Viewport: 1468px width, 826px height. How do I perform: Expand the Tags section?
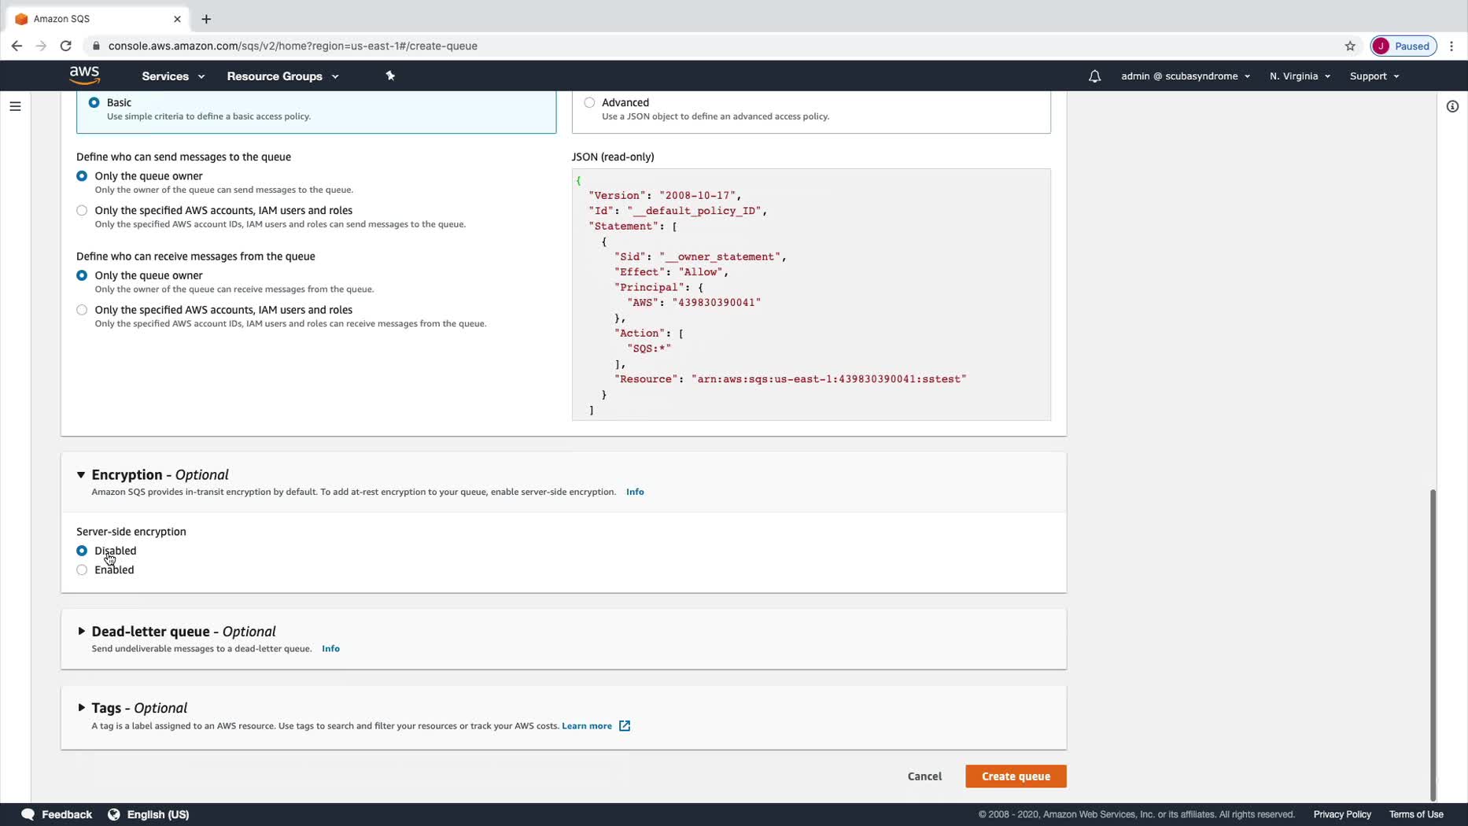coord(81,707)
